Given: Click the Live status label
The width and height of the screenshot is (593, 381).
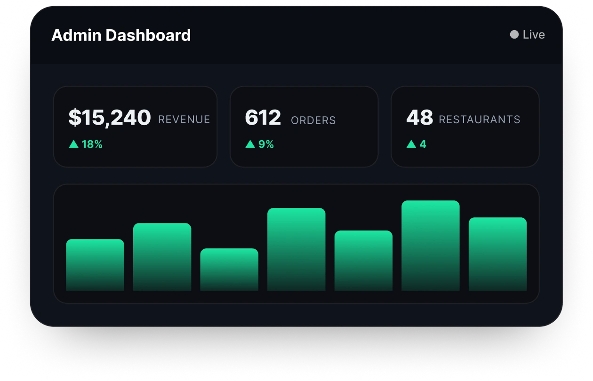Looking at the screenshot, I should tap(534, 34).
